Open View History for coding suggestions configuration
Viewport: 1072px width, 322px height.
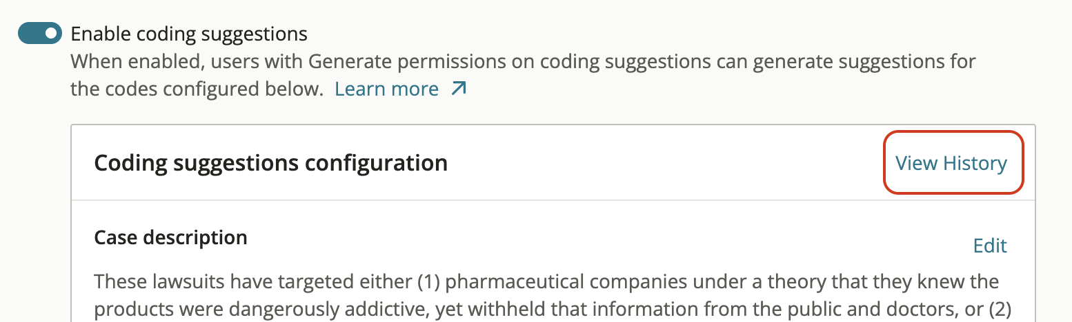coord(951,163)
